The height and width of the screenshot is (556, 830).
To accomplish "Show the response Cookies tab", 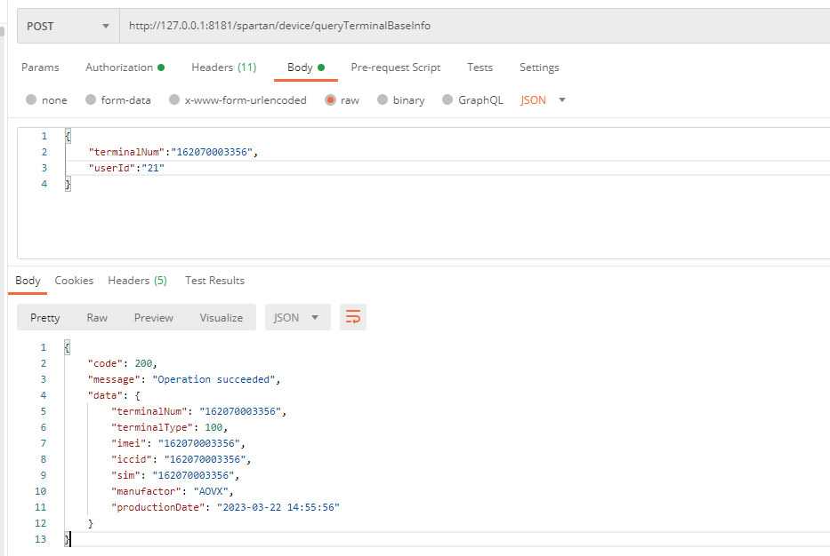I will coord(74,281).
